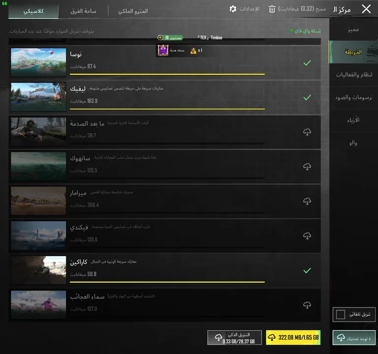
Task: Switch to the ساحة الفرق tab
Action: [83, 11]
